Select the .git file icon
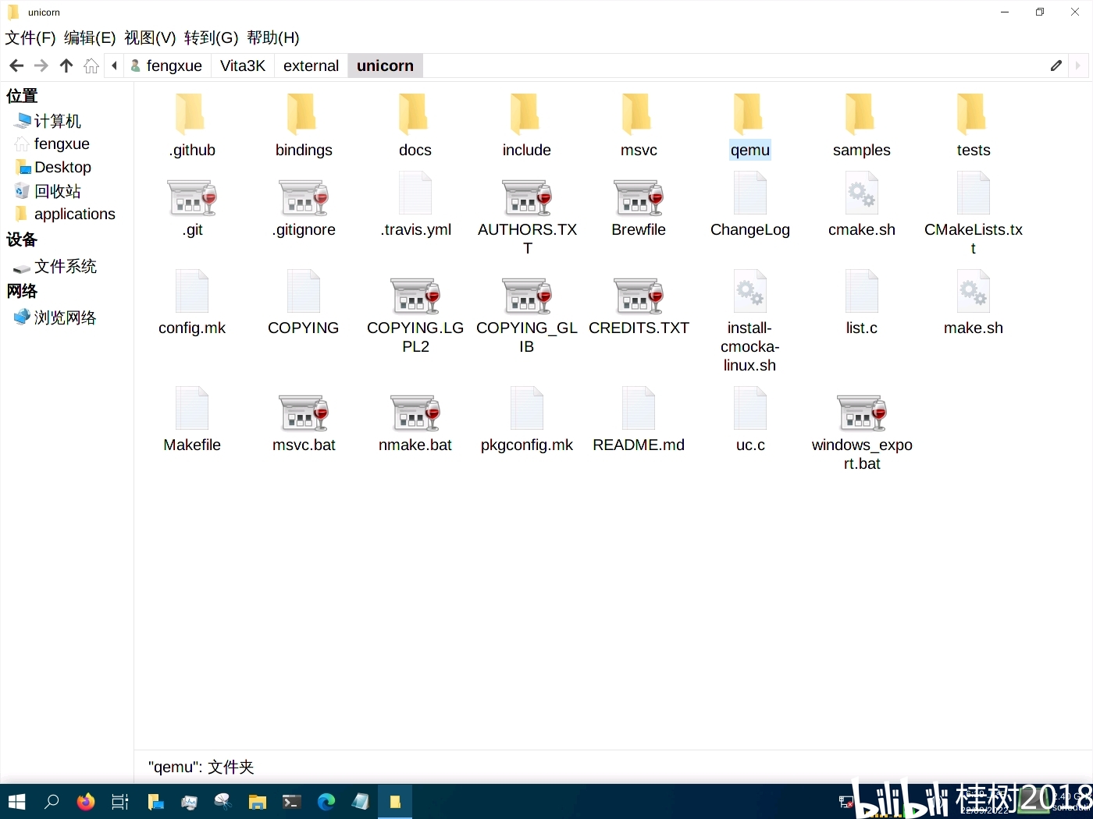1093x819 pixels. coord(192,197)
